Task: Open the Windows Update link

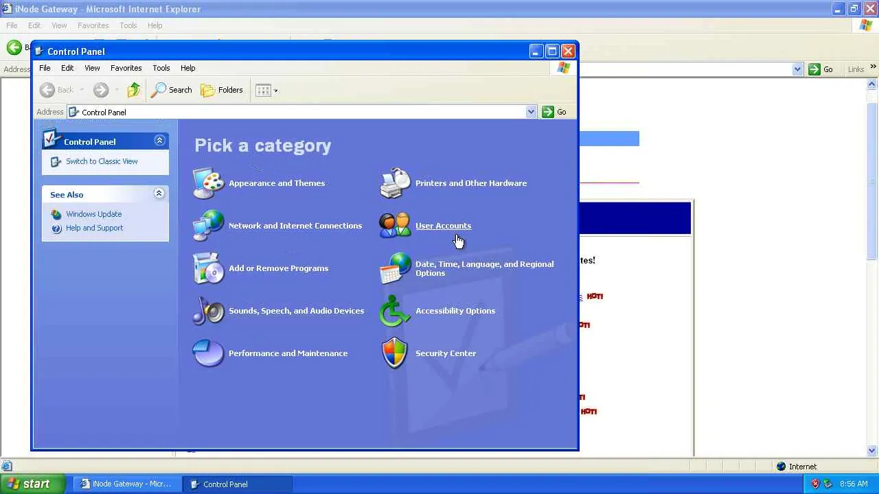Action: click(94, 214)
